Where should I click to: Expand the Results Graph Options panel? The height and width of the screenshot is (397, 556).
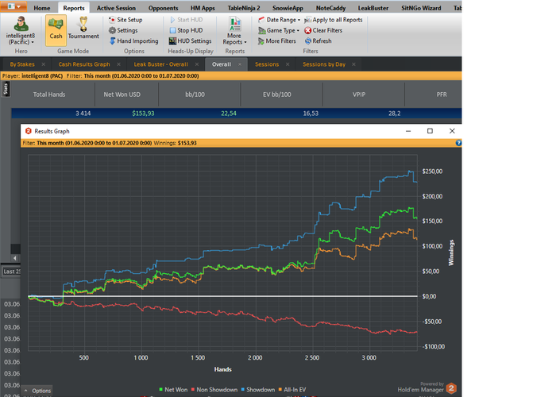[37, 391]
